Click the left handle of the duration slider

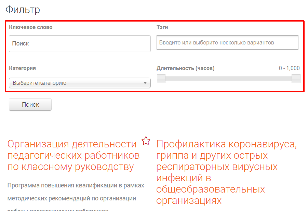coord(161,79)
